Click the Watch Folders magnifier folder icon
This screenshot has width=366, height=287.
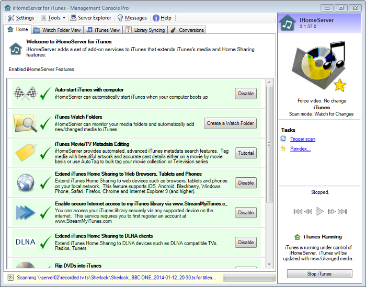coord(26,123)
